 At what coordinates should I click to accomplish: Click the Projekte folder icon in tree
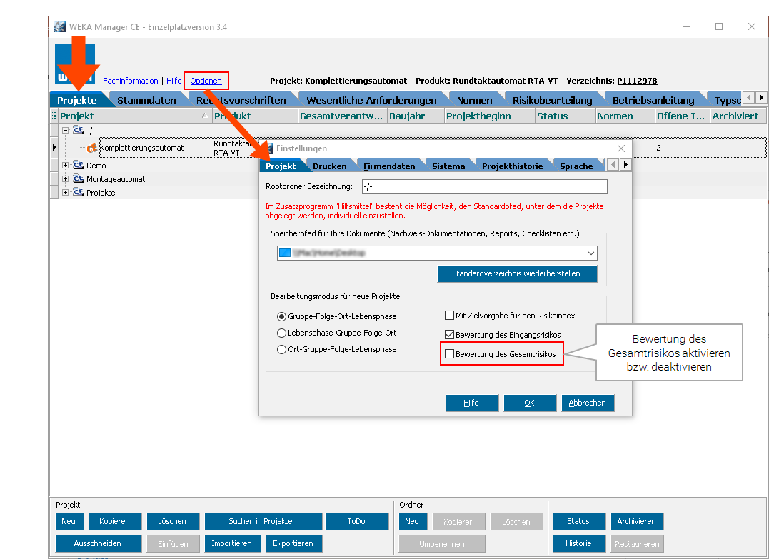(x=79, y=193)
